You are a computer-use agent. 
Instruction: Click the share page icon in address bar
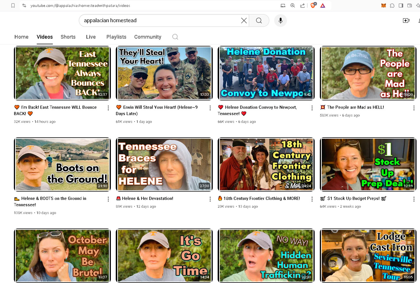tap(302, 5)
